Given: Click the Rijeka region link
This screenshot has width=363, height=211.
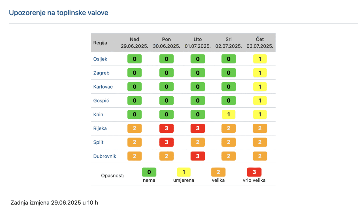Looking at the screenshot, I should click(100, 128).
